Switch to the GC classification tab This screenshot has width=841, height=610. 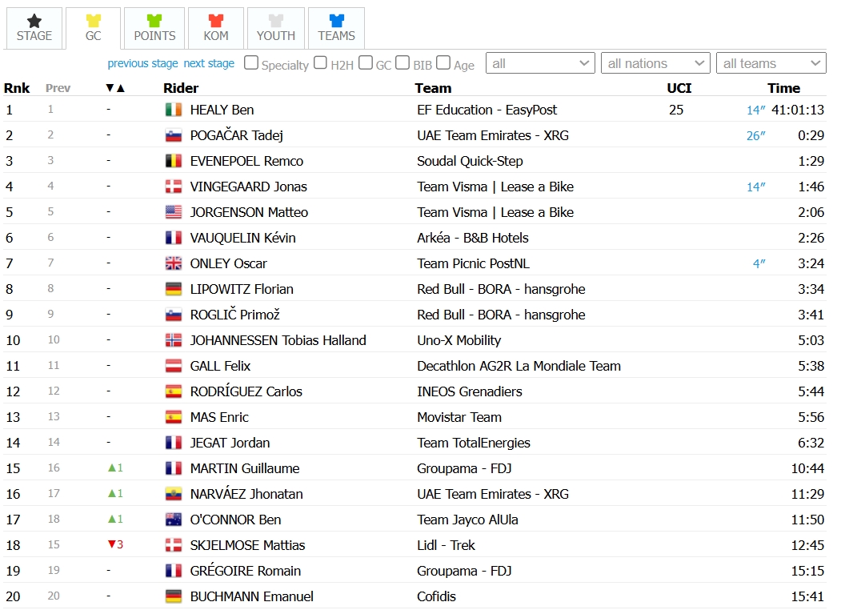tap(94, 29)
